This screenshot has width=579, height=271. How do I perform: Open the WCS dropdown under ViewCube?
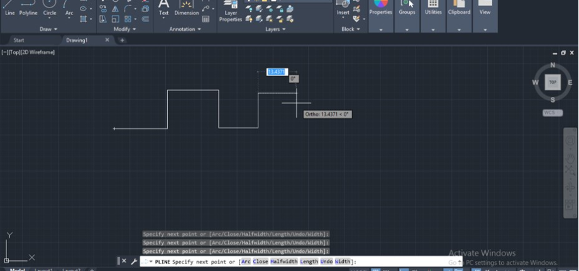click(553, 113)
